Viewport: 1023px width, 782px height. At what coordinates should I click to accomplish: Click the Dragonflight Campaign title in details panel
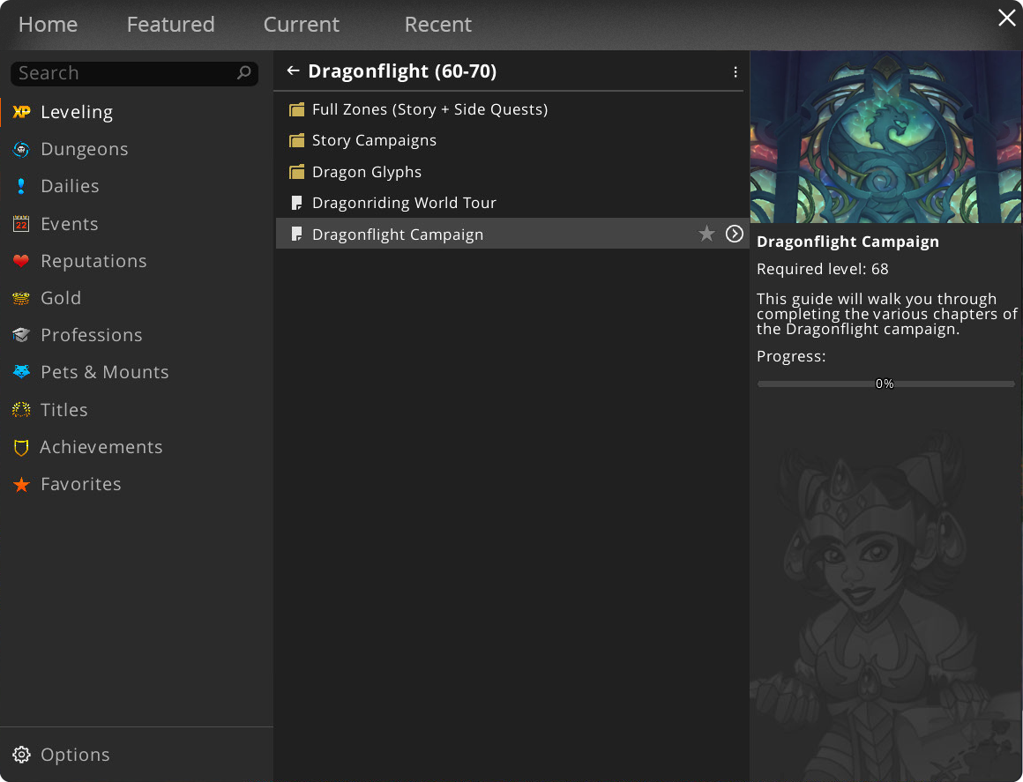tap(848, 242)
